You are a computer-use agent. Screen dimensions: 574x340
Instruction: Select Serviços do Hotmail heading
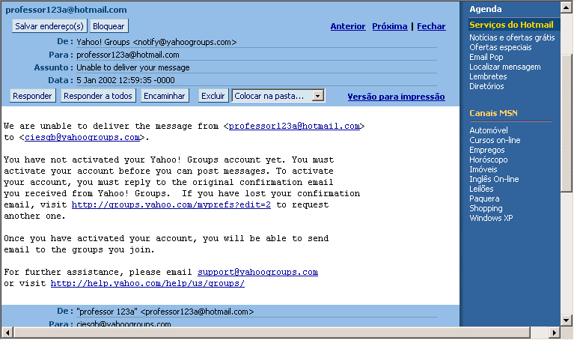coord(511,25)
